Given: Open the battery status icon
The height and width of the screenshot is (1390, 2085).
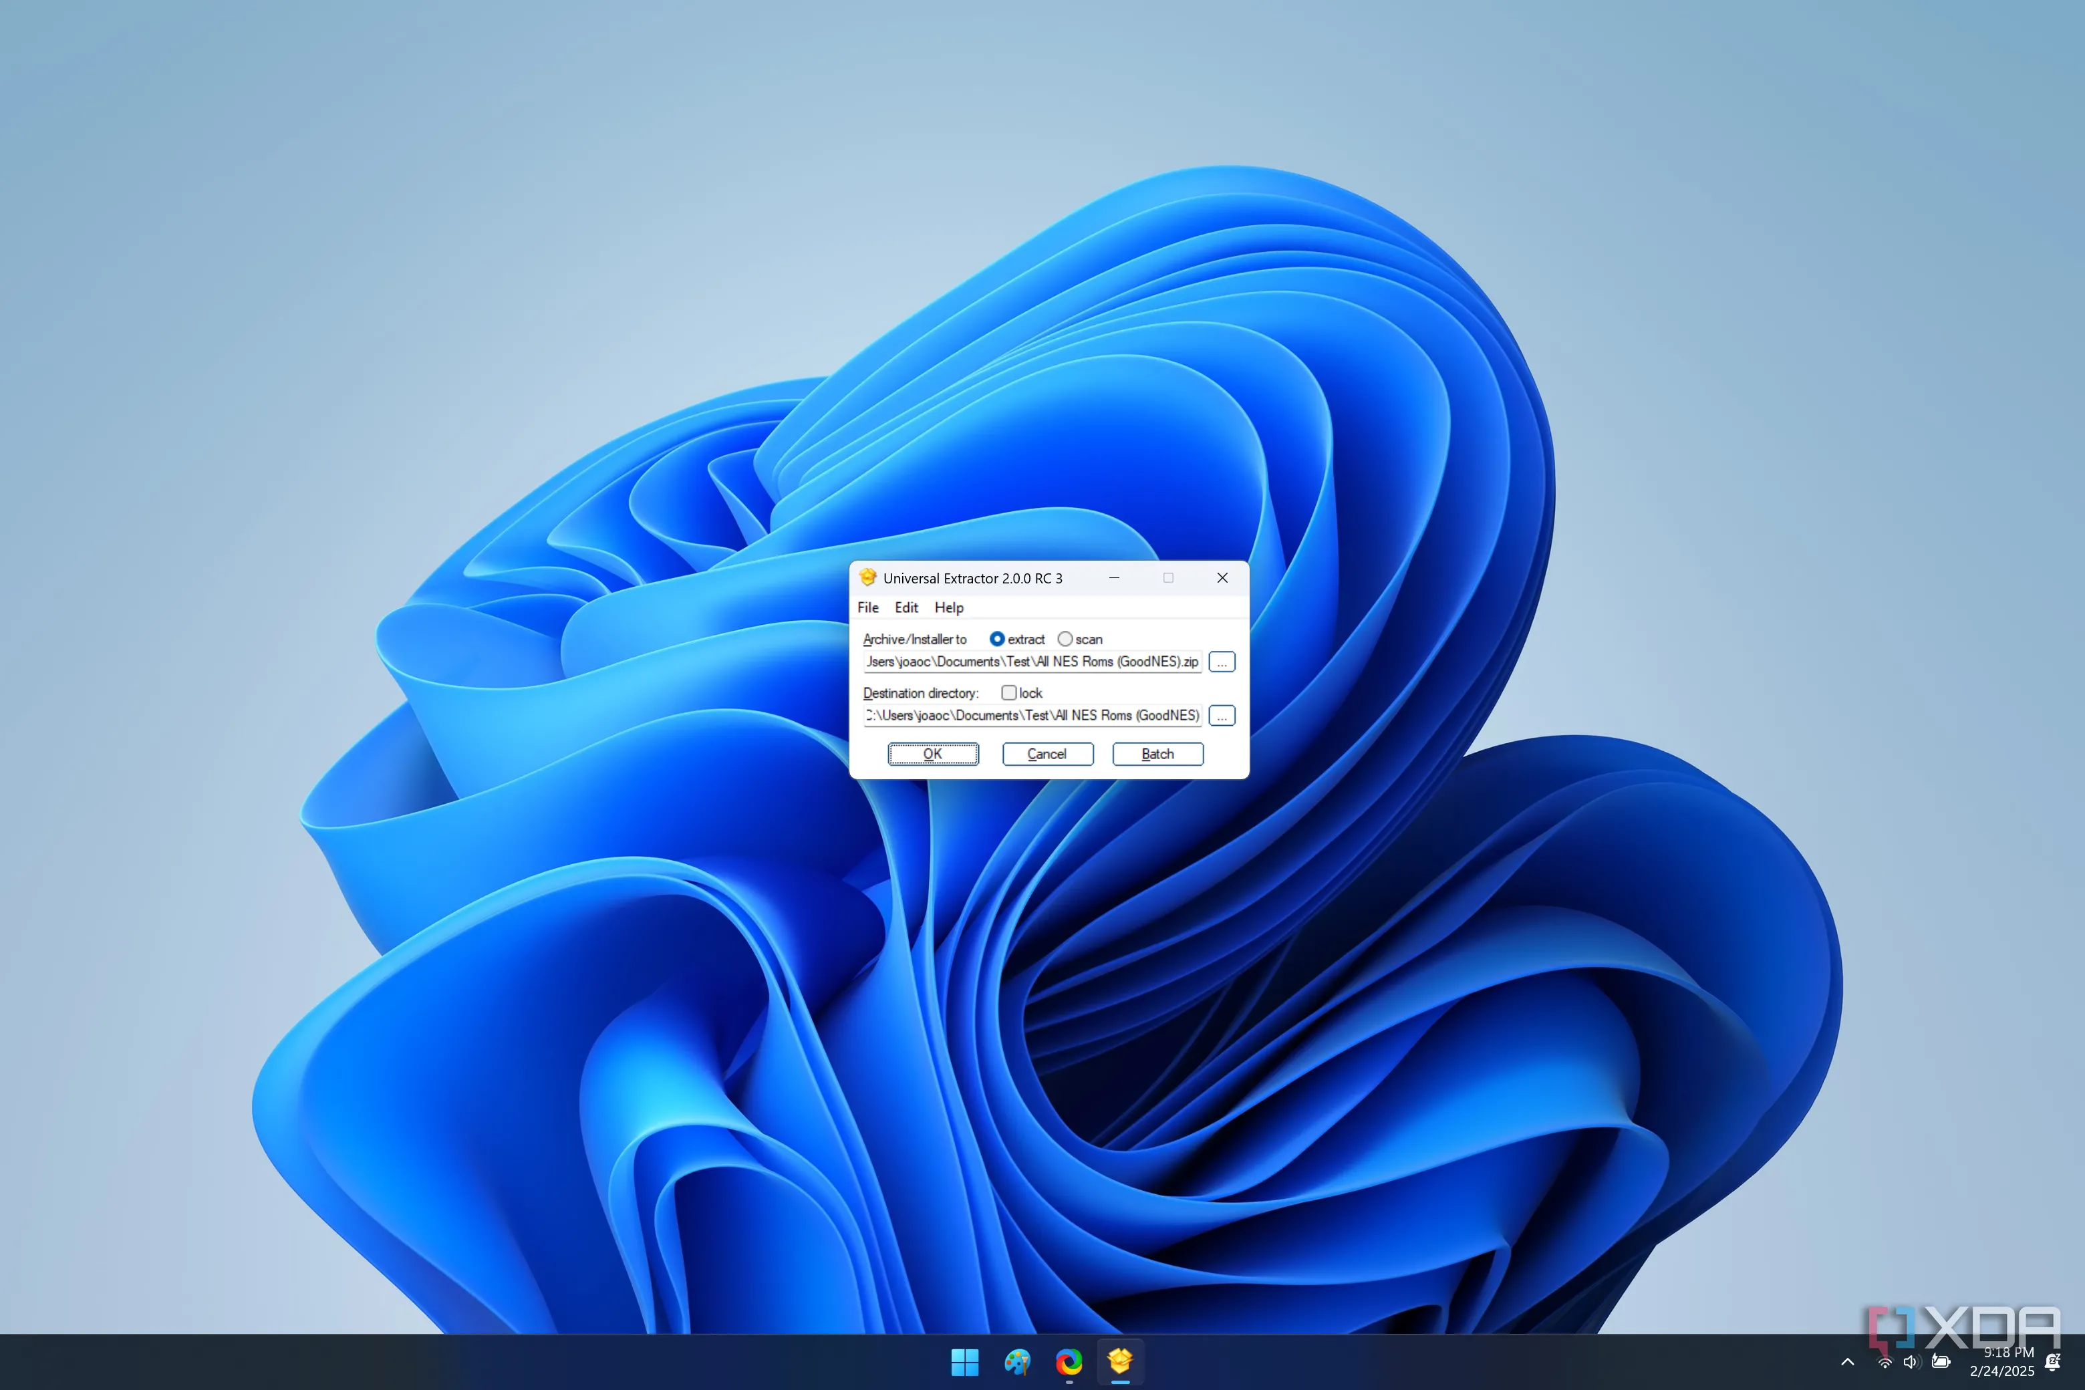Looking at the screenshot, I should [1941, 1363].
